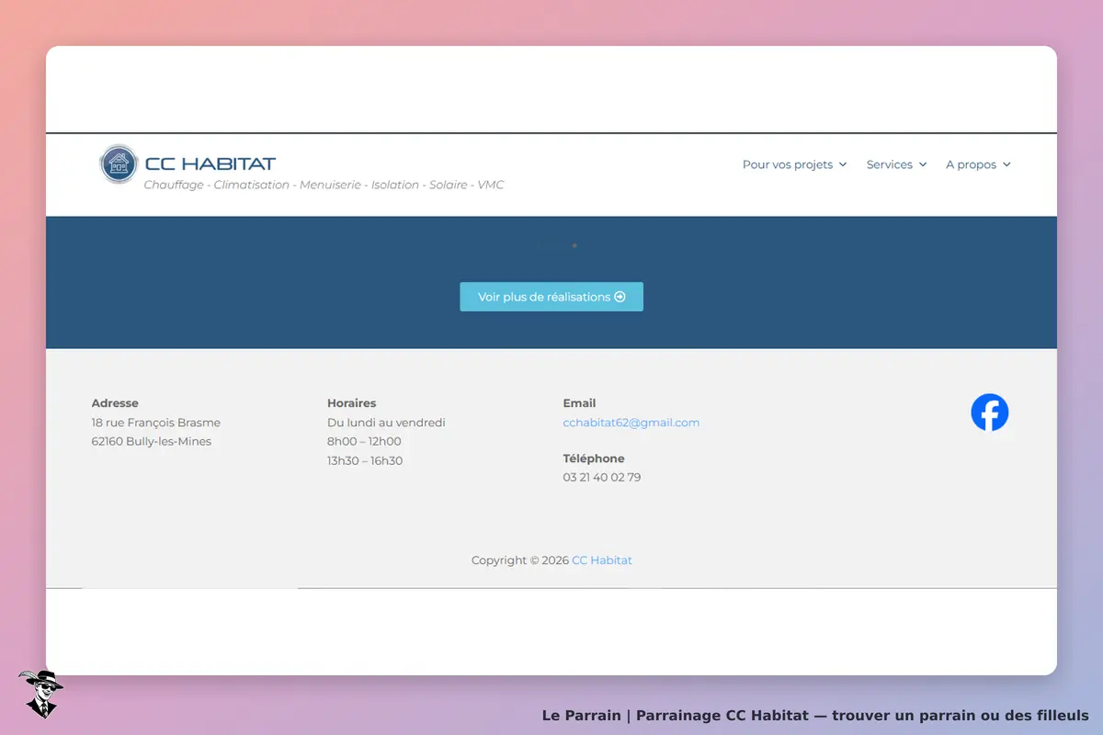Viewport: 1103px width, 735px height.
Task: Click the Téléphone heading
Action: (594, 458)
